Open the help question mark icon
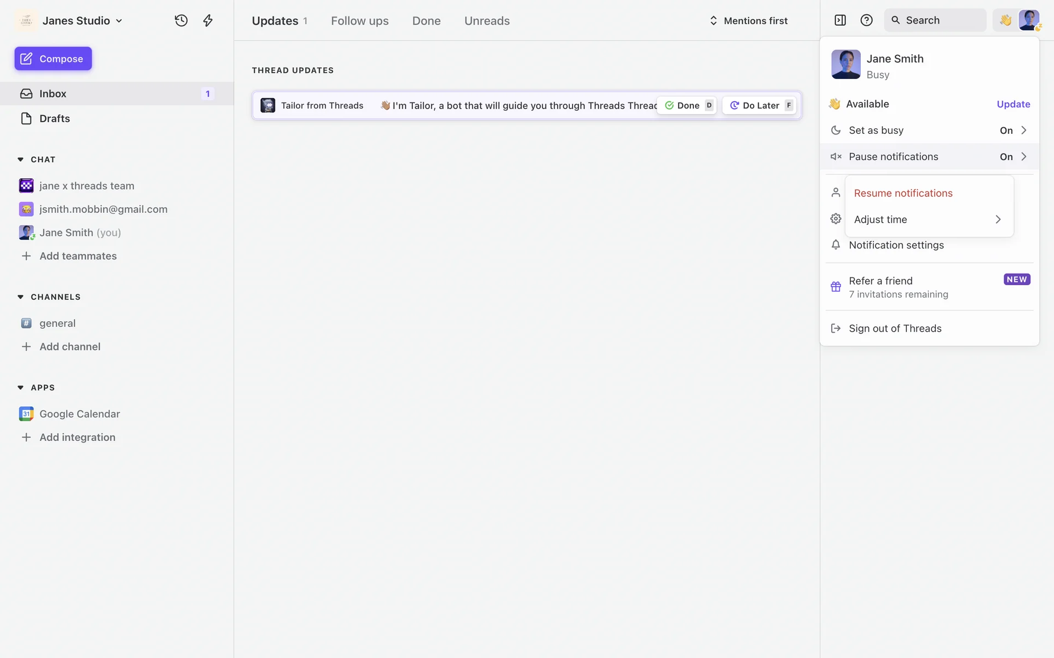Viewport: 1054px width, 658px height. pyautogui.click(x=866, y=20)
